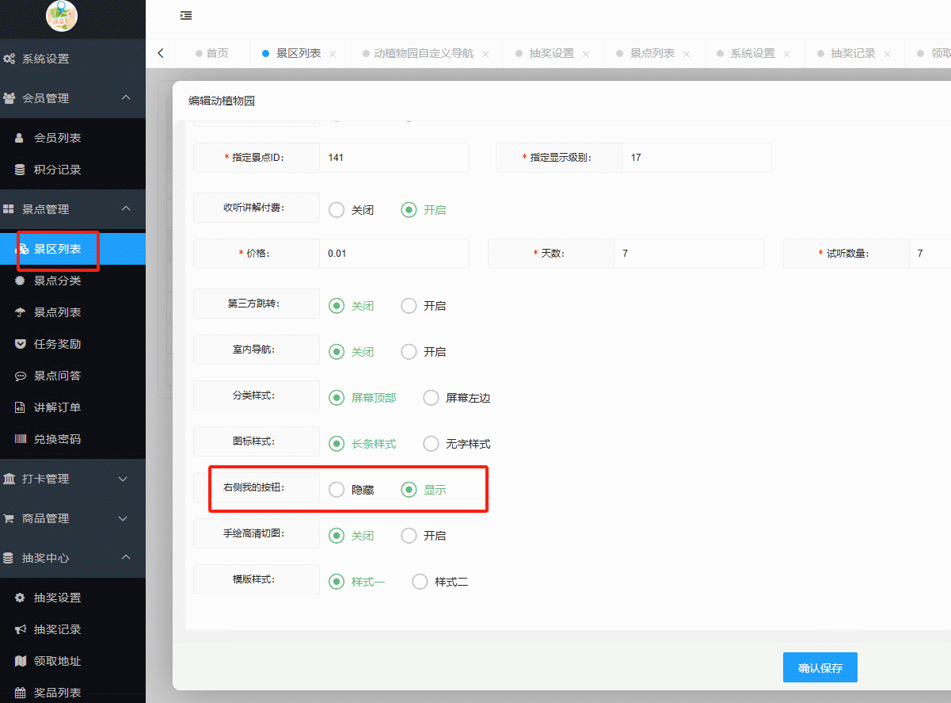Click the scenic spot management grid icon
The image size is (951, 703).
click(x=10, y=209)
